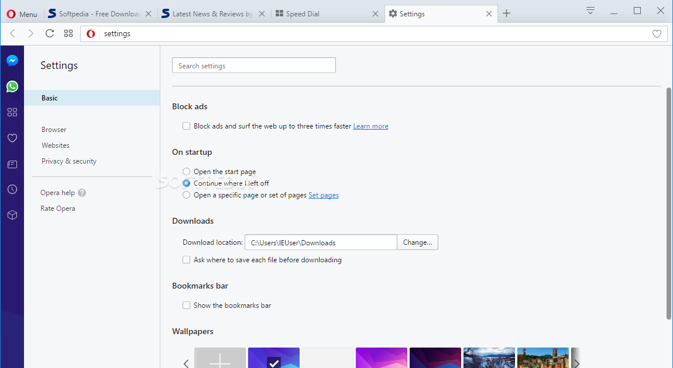The image size is (673, 368).
Task: Click the Download location path field
Action: pyautogui.click(x=321, y=242)
